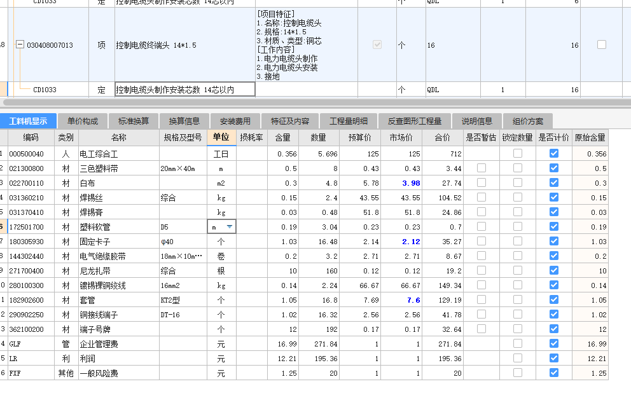This screenshot has height=398, width=631.
Task: Collapse the 030408007013 tree row
Action: point(20,45)
